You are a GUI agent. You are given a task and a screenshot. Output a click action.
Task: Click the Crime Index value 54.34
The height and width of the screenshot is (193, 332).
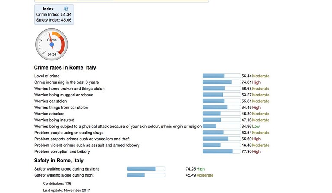[x=66, y=15]
